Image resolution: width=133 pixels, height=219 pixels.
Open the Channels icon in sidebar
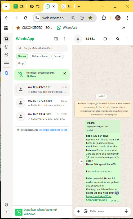(6, 55)
